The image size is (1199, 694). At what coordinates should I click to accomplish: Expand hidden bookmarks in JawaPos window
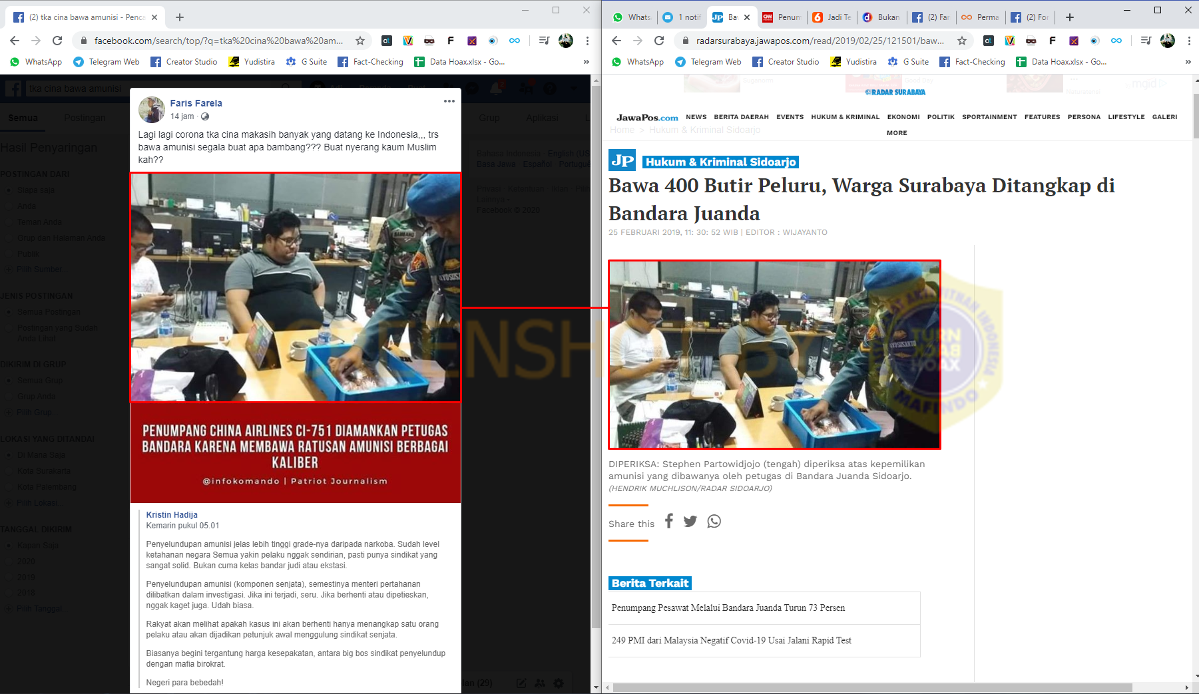(x=1188, y=62)
